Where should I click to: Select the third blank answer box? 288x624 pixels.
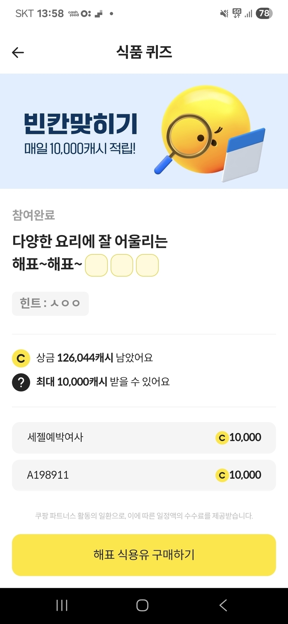(x=147, y=265)
